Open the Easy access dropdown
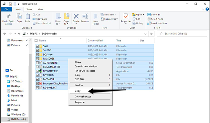 point(109,19)
